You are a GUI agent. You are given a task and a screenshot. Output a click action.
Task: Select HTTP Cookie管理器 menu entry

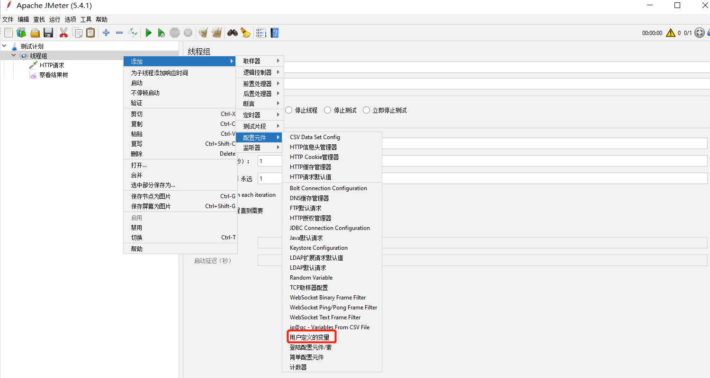point(315,157)
